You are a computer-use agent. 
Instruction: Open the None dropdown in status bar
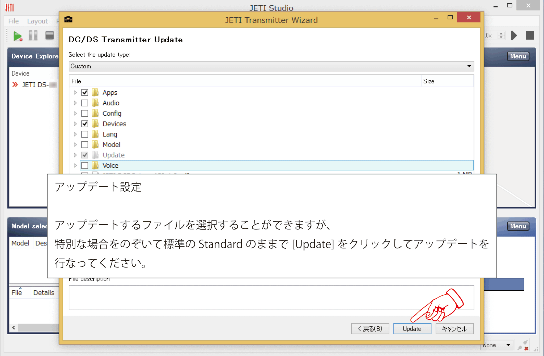click(x=497, y=345)
